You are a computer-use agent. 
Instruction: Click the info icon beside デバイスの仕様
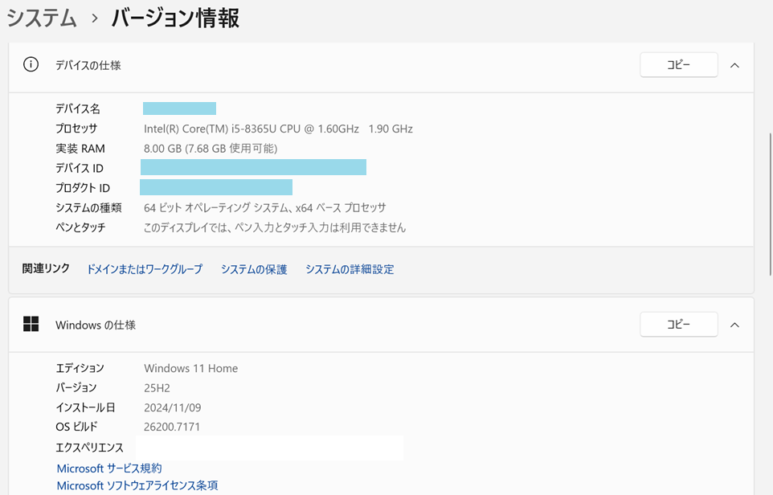point(31,64)
